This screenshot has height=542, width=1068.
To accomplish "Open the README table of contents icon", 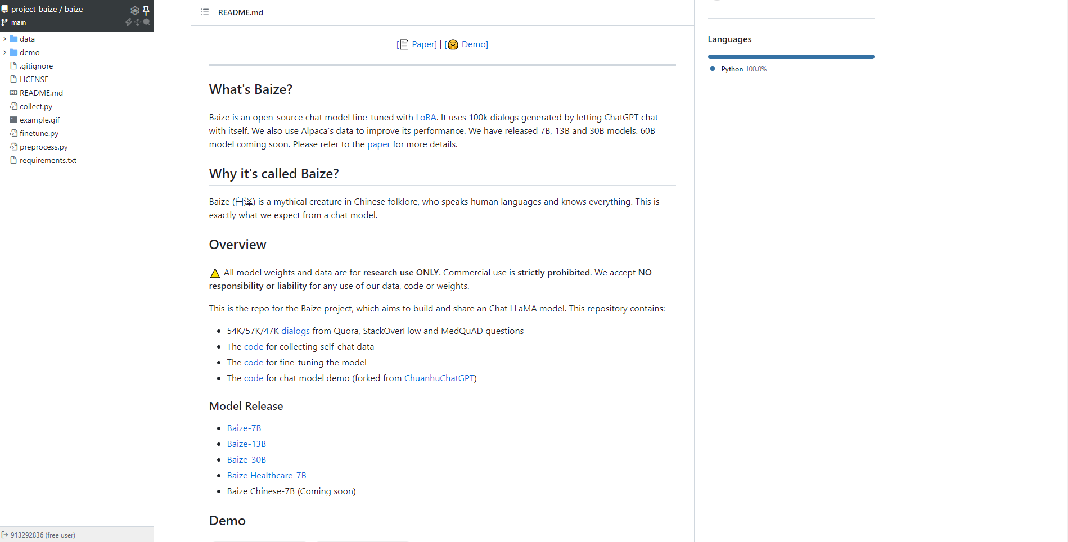I will pyautogui.click(x=205, y=12).
